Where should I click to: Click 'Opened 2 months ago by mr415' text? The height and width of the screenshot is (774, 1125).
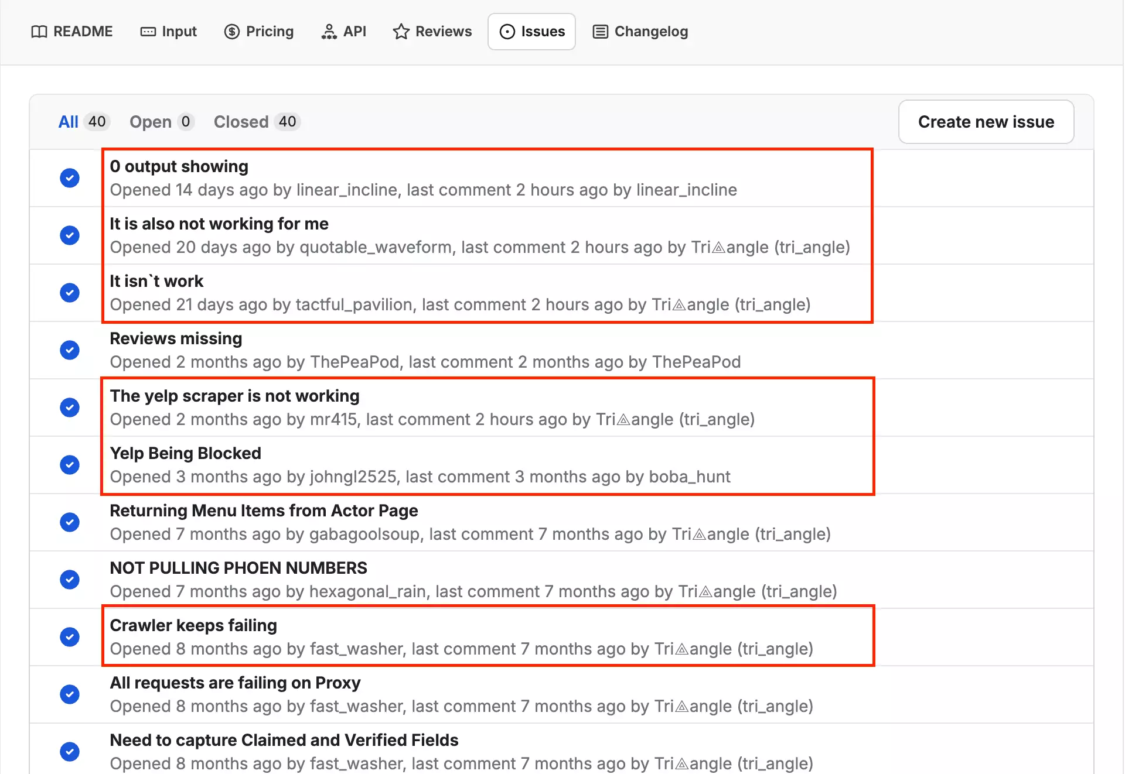233,419
